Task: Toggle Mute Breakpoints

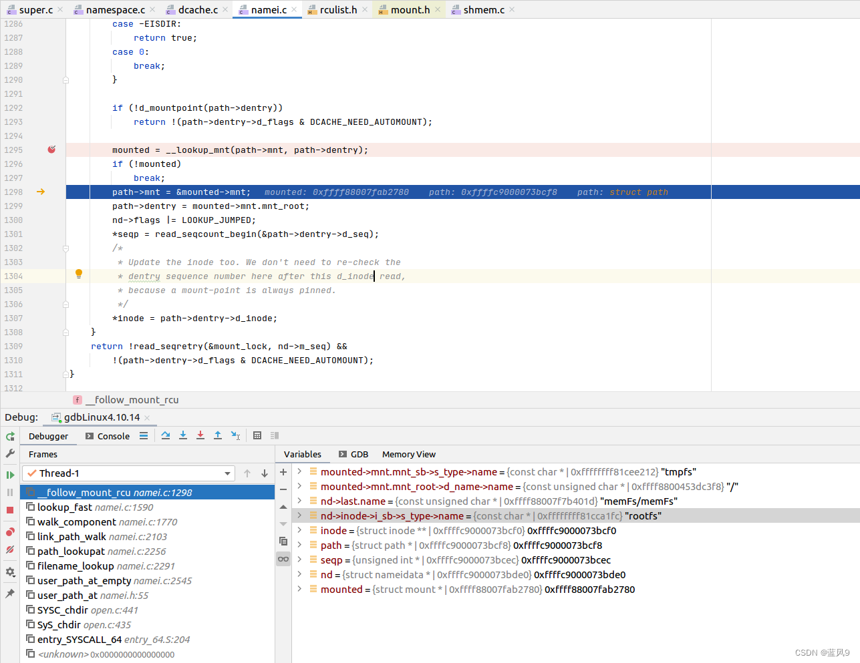Action: click(10, 549)
